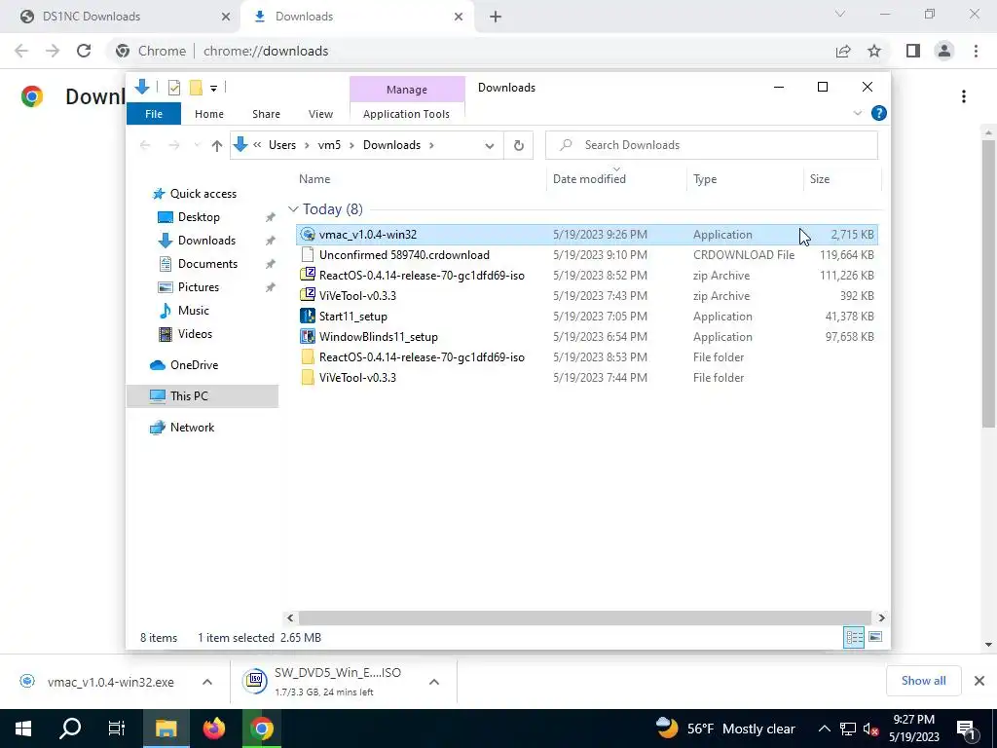Click the Users breadcrumb in address bar

pos(282,145)
